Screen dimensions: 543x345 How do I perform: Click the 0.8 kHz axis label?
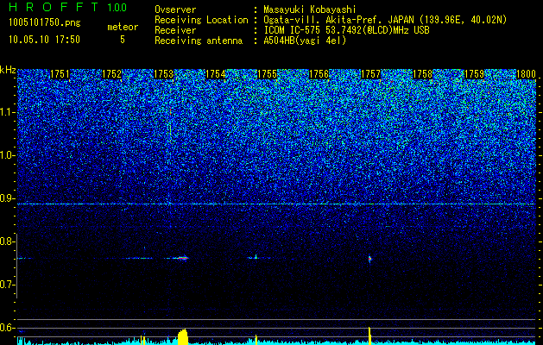[x=6, y=241]
